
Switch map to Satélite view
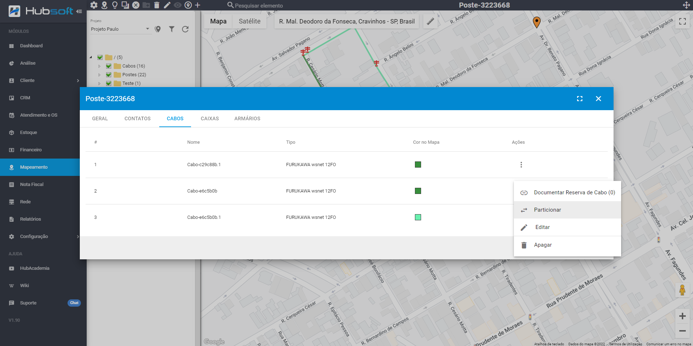coord(250,21)
